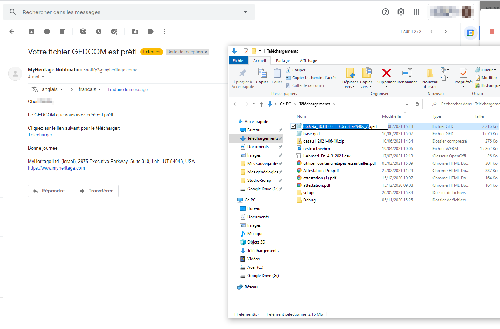Uncheck the selected GED file checkbox
The width and height of the screenshot is (500, 329).
[x=293, y=126]
